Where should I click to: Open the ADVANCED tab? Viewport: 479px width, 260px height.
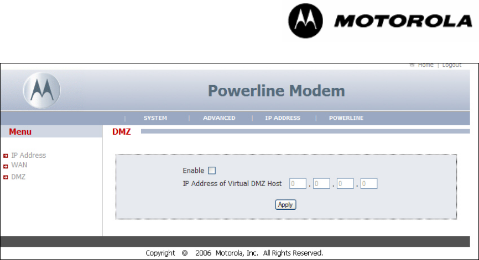pos(219,118)
